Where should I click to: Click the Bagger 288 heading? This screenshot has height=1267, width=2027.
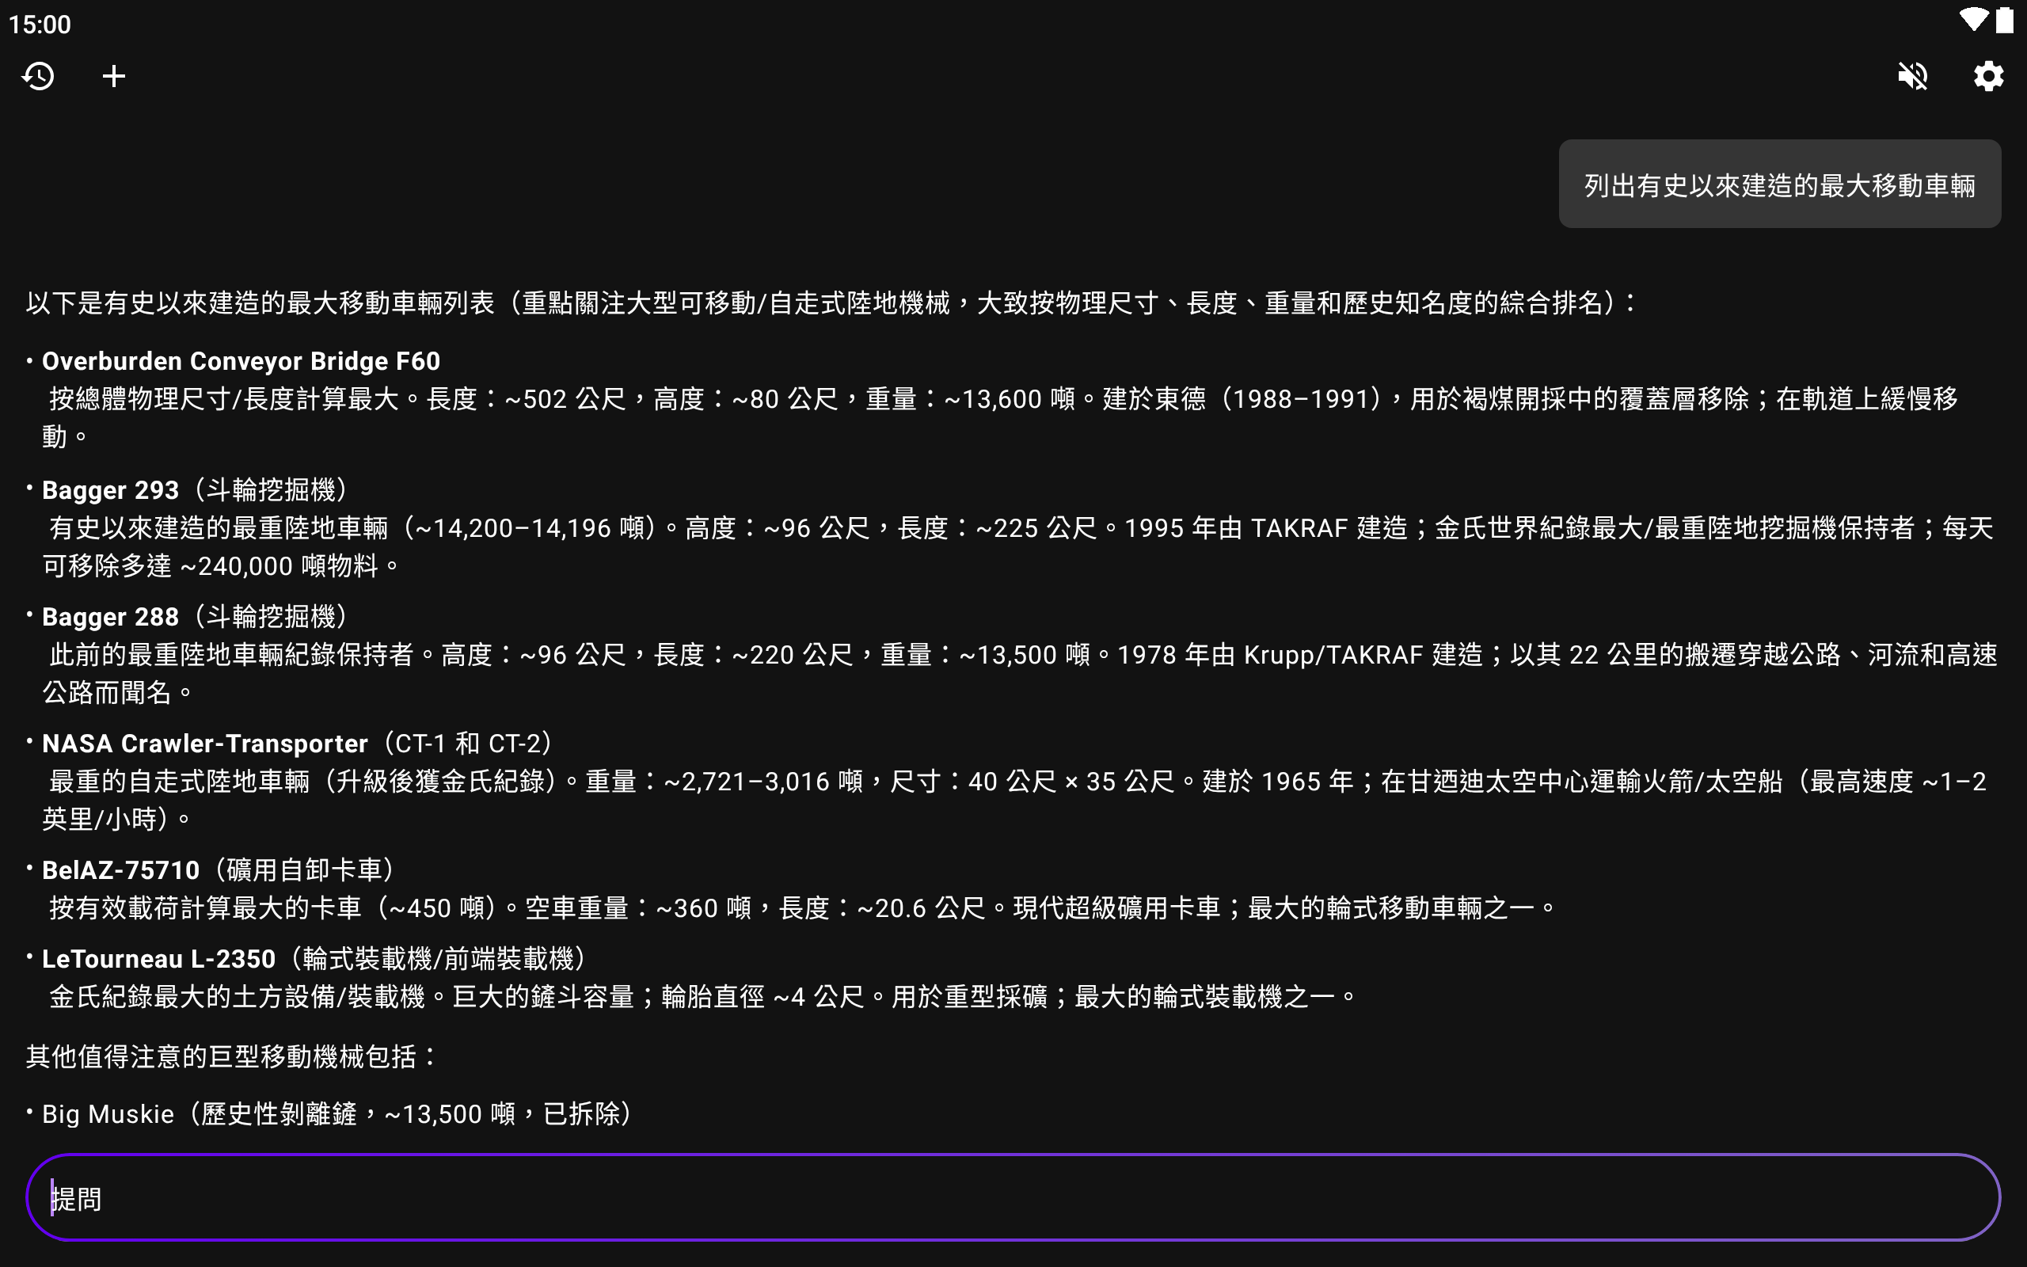point(111,617)
